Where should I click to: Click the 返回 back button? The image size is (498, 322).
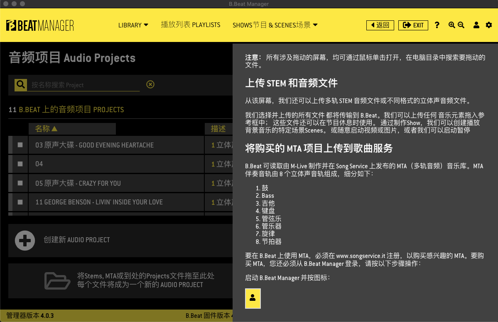[x=380, y=25]
